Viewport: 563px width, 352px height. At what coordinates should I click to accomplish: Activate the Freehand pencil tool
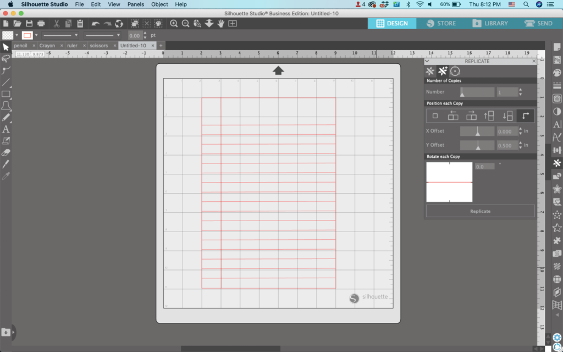pyautogui.click(x=5, y=118)
